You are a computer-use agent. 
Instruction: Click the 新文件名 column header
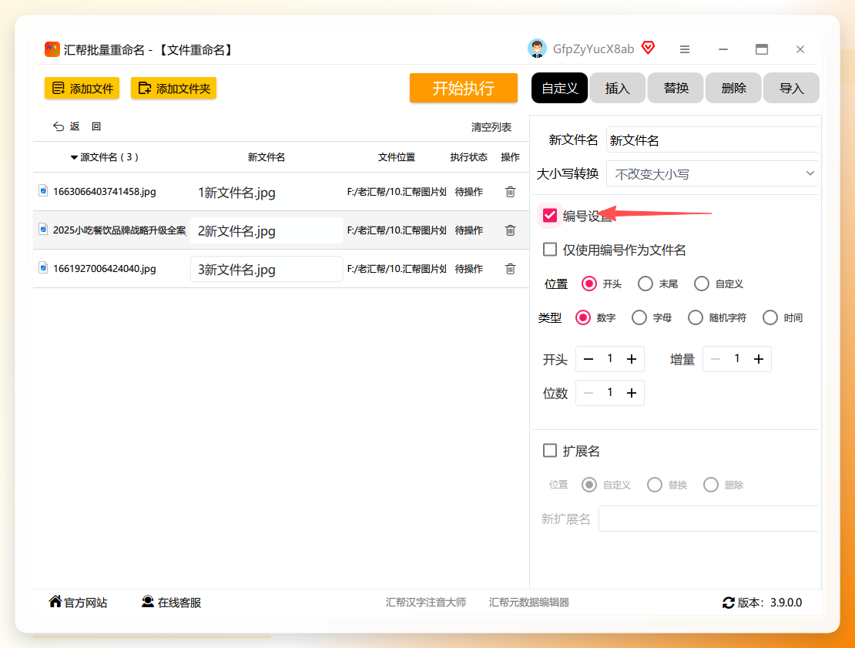[x=266, y=157]
